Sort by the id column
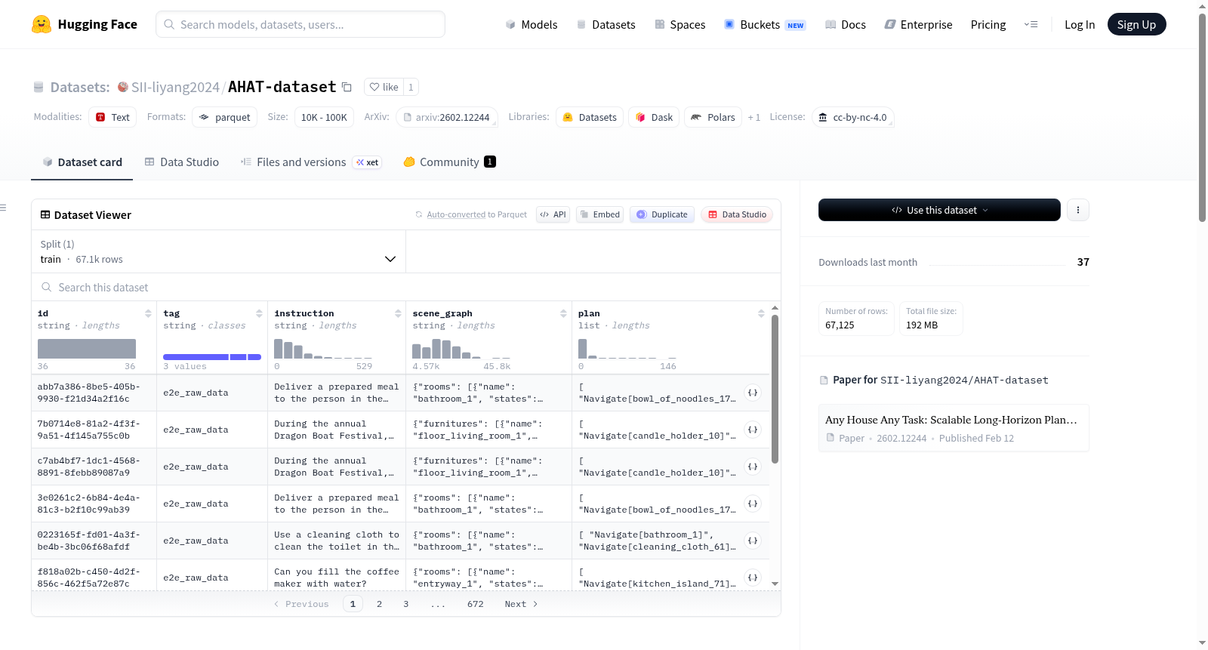This screenshot has height=650, width=1208. [x=148, y=313]
